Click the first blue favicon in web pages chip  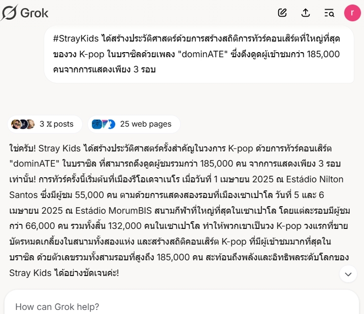click(96, 125)
